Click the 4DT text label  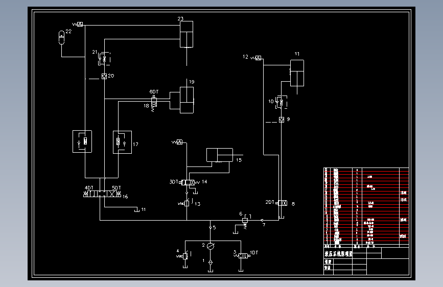[89, 187]
